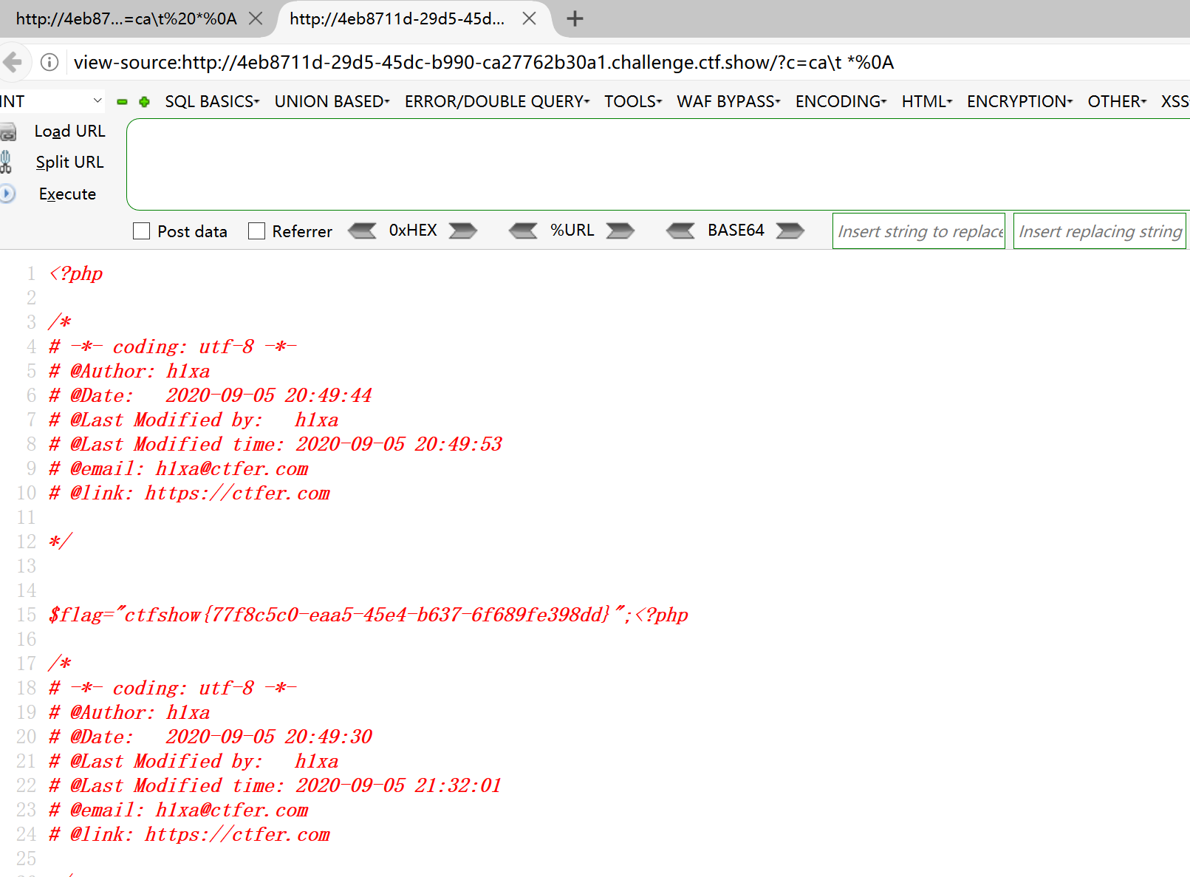Image resolution: width=1190 pixels, height=877 pixels.
Task: Open ERROR/DOUBLE QUERY dropdown menu
Action: 497,101
